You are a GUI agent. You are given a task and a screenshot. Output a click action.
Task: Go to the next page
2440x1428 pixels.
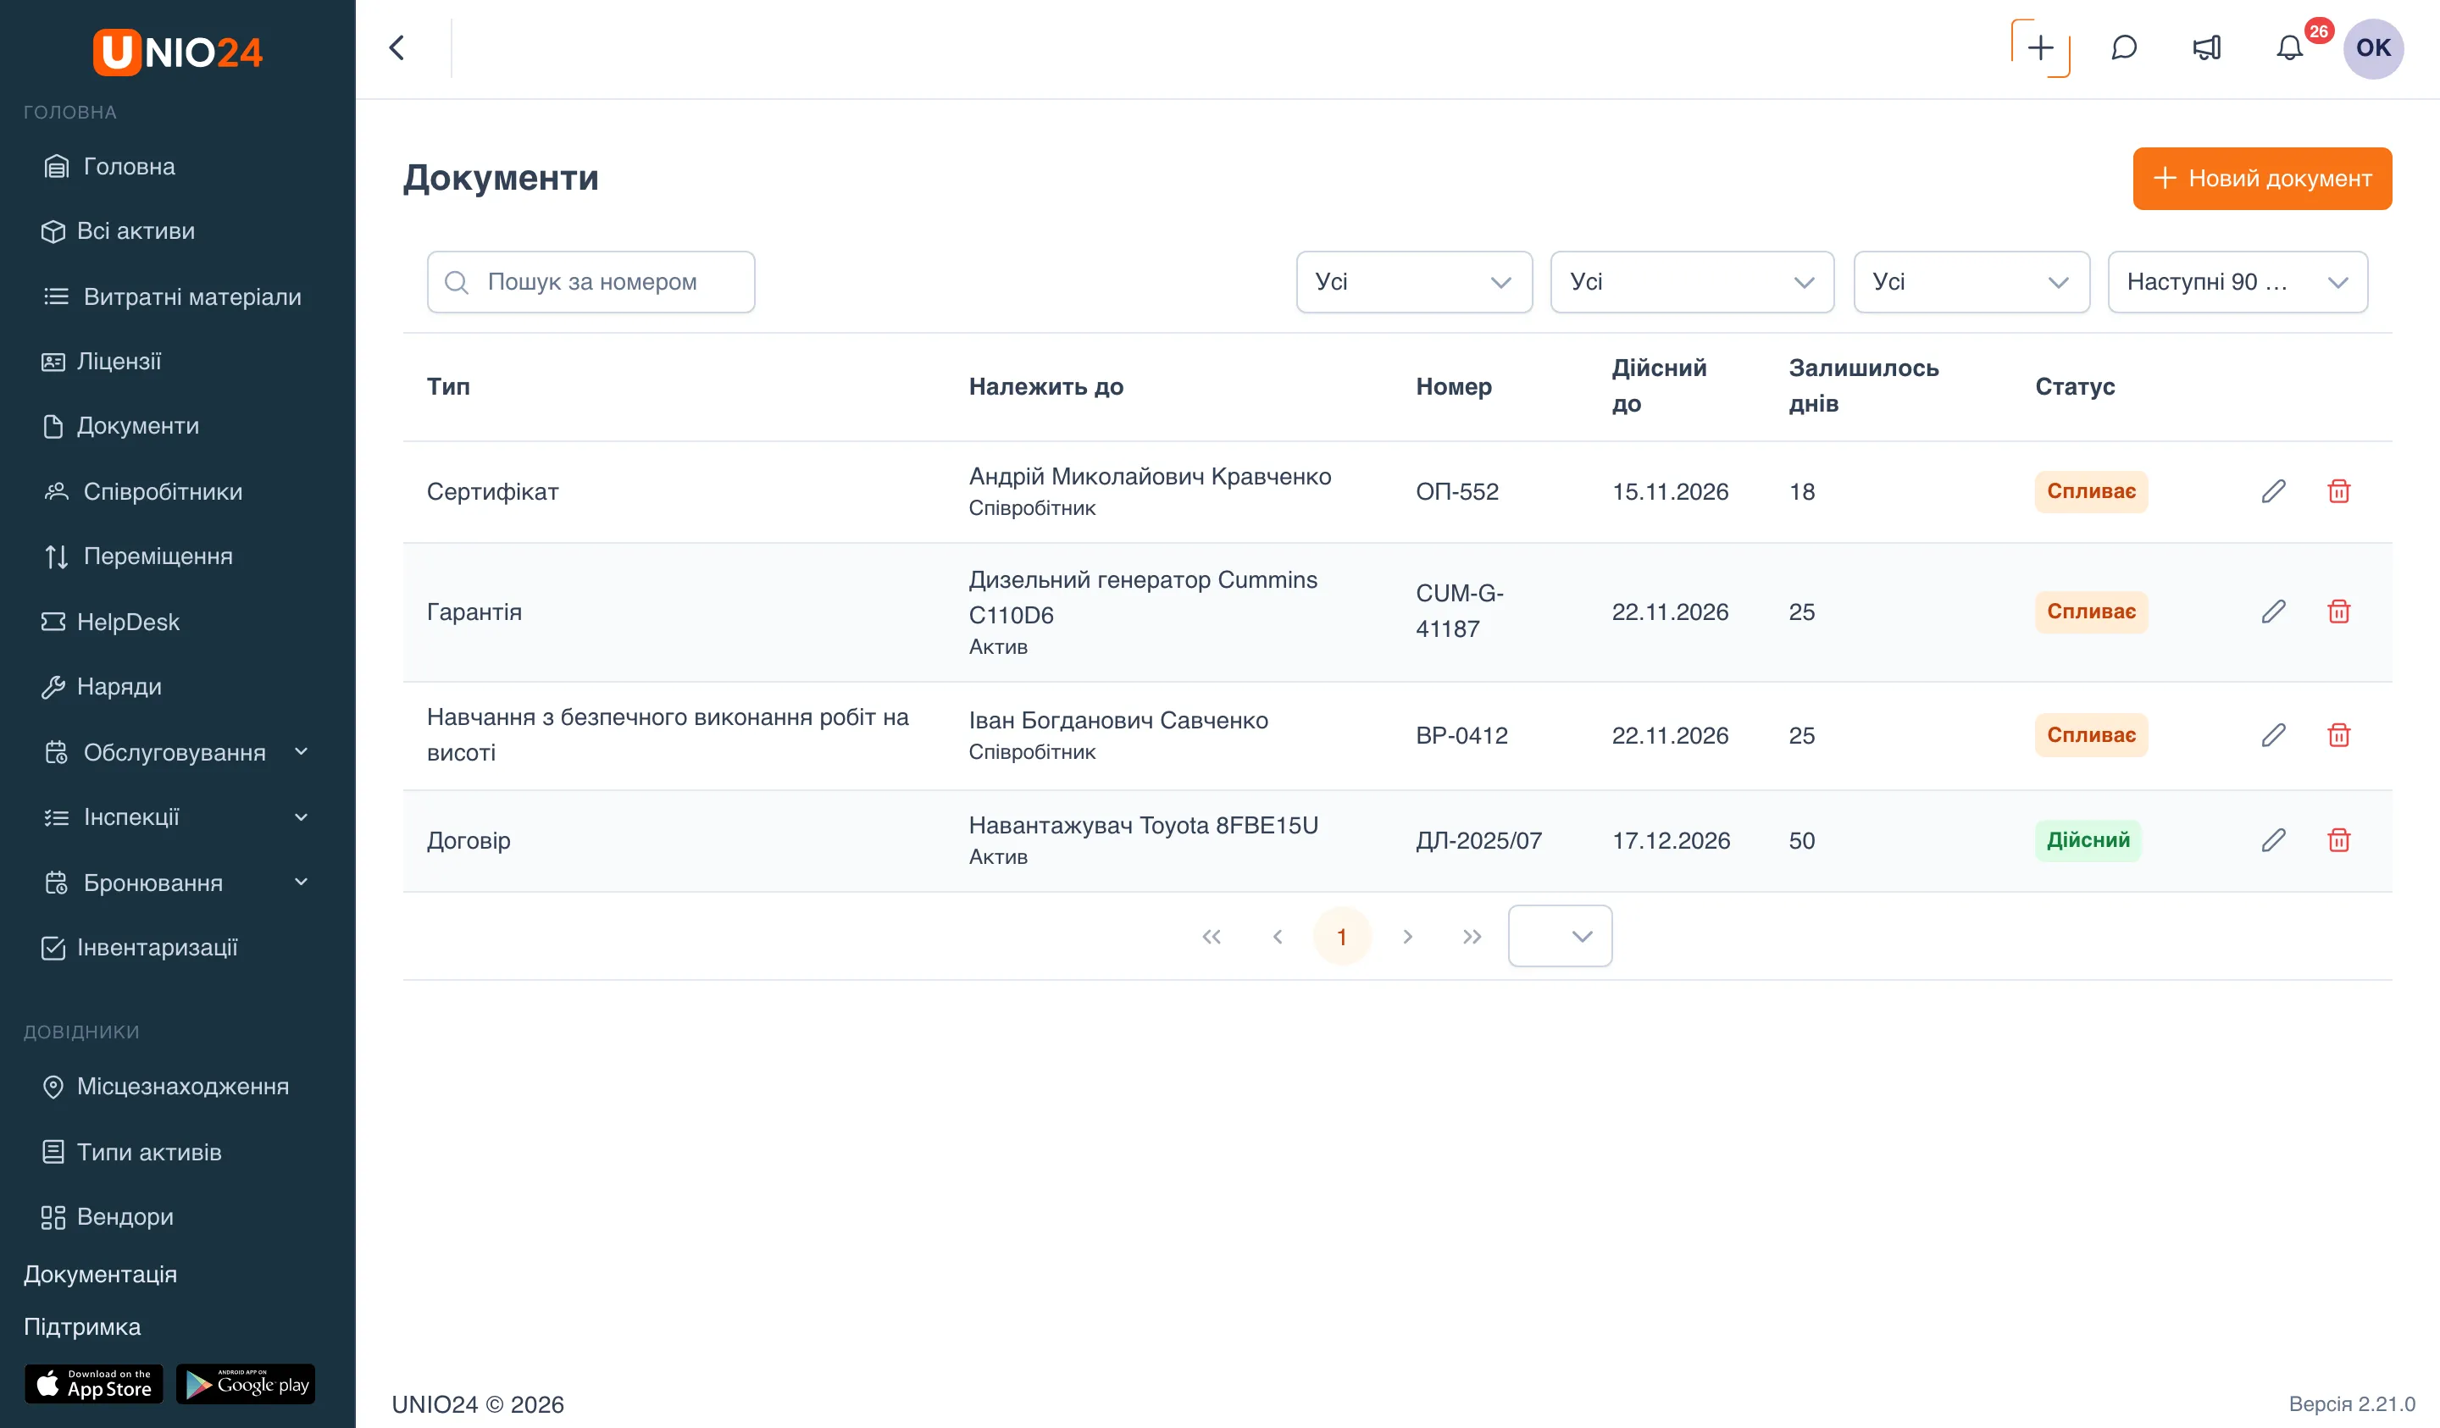1407,936
